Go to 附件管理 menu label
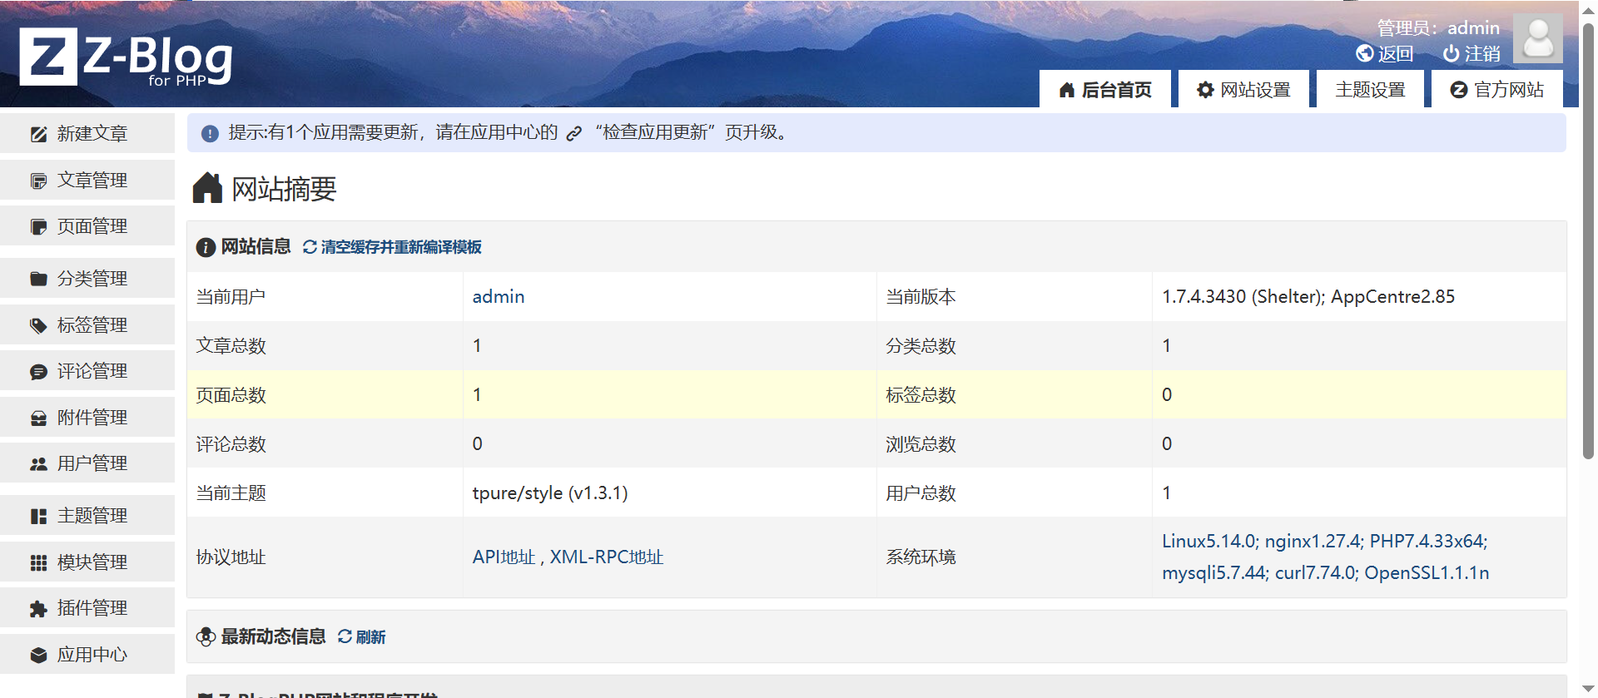The width and height of the screenshot is (1598, 698). [92, 418]
